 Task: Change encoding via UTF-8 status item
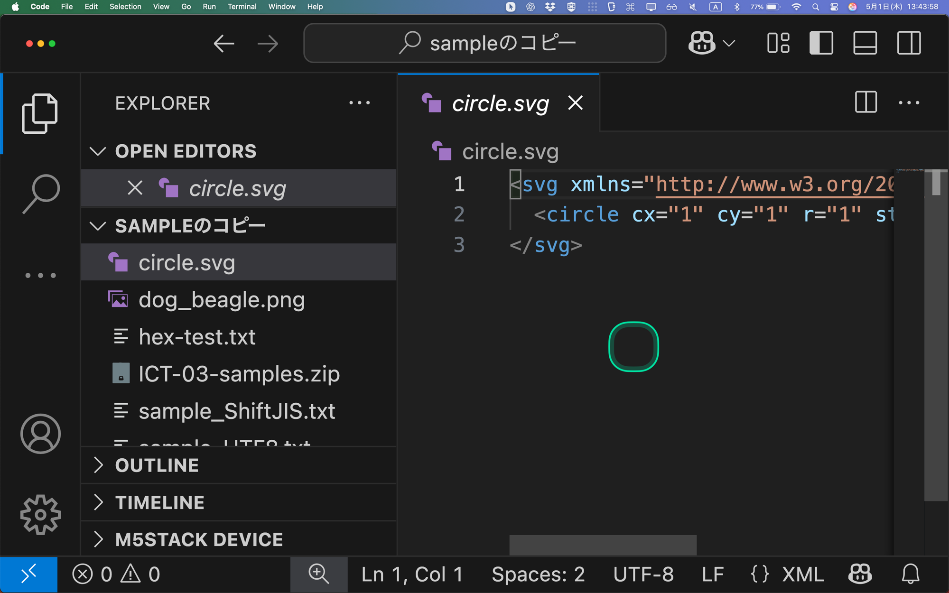(x=643, y=574)
